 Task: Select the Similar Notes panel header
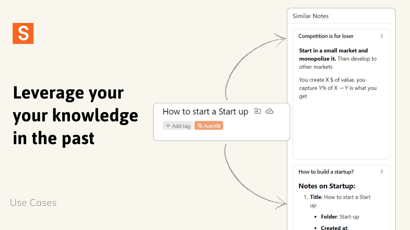click(x=311, y=16)
